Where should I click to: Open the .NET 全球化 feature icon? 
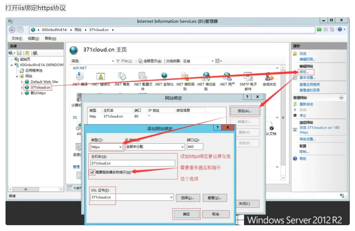coord(164,76)
